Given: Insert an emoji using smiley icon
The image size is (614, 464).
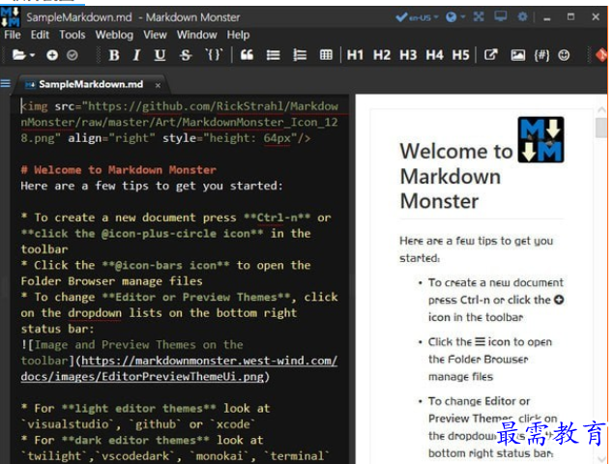Looking at the screenshot, I should (564, 55).
